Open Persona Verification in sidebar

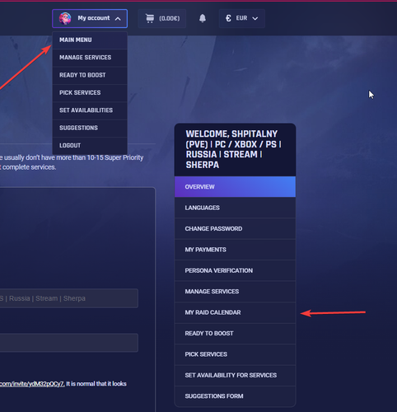pyautogui.click(x=235, y=270)
